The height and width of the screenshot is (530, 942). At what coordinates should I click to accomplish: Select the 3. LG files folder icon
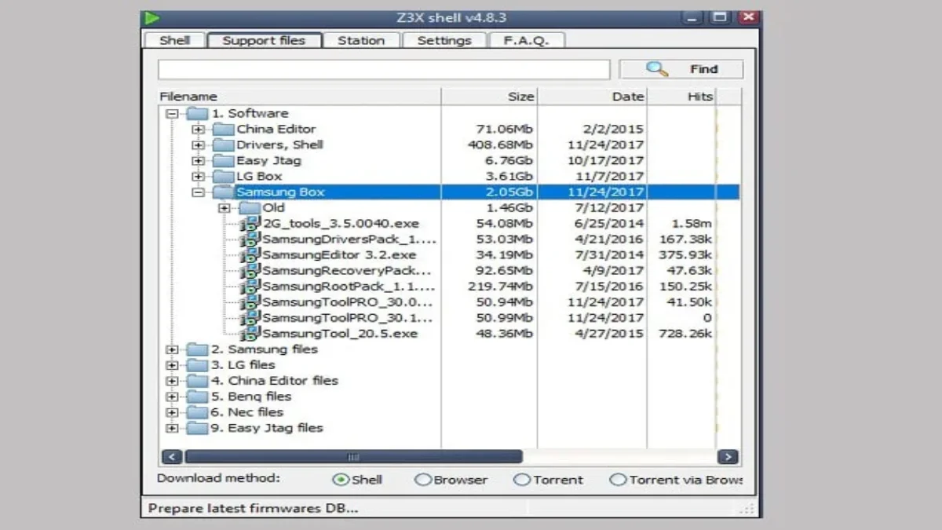(197, 365)
